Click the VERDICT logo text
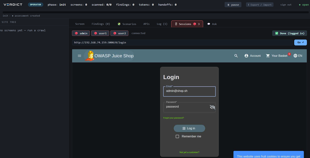This screenshot has width=310, height=158. click(13, 5)
